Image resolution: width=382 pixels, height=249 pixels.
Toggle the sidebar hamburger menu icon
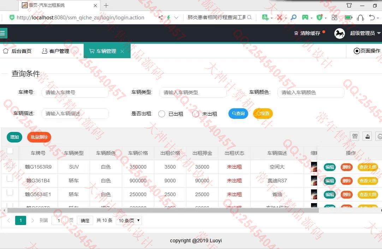point(3,33)
